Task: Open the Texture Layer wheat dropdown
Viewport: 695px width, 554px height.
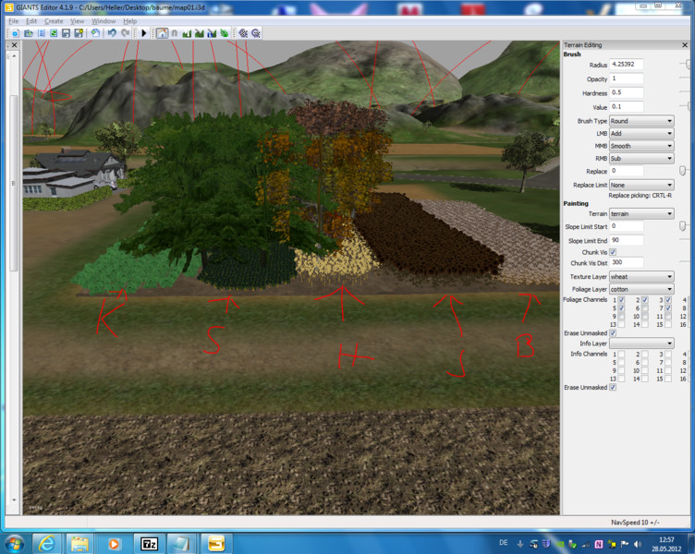Action: 641,277
